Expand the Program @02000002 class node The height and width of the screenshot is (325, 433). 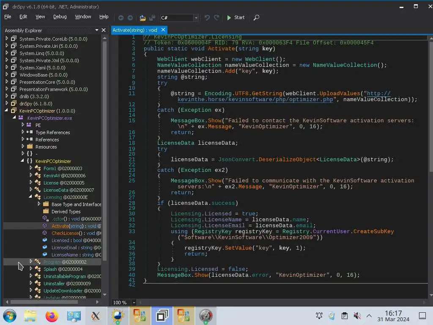tap(31, 261)
